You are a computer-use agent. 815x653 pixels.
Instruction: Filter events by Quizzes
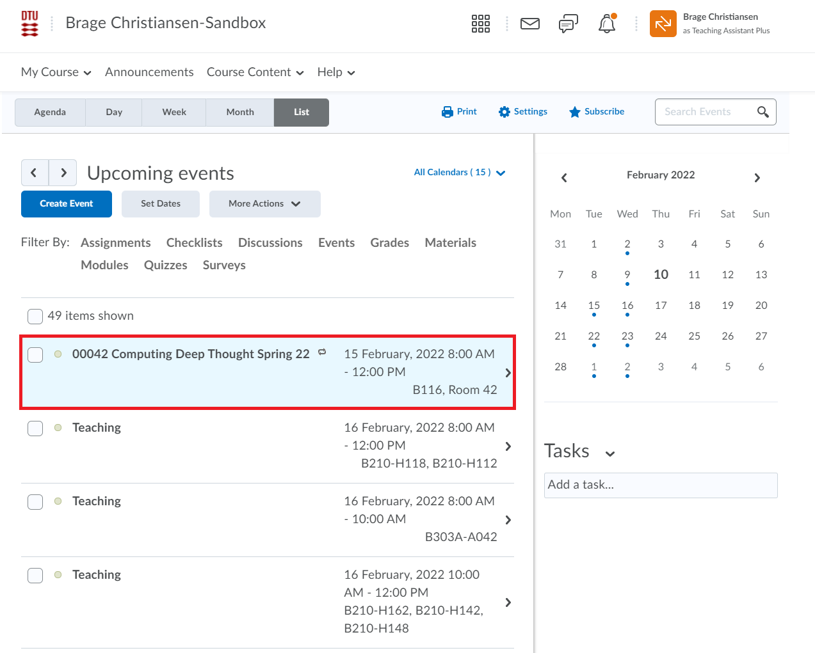165,265
